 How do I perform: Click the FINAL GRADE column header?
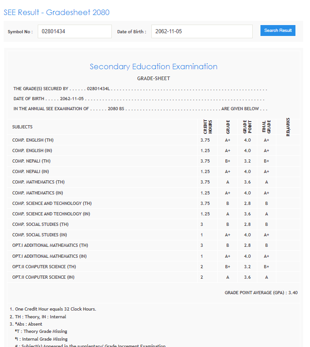(266, 127)
